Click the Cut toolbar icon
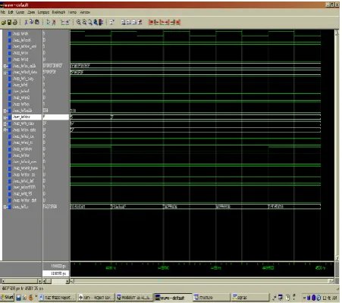Image resolution: width=342 pixels, height=303 pixels. (x=26, y=23)
